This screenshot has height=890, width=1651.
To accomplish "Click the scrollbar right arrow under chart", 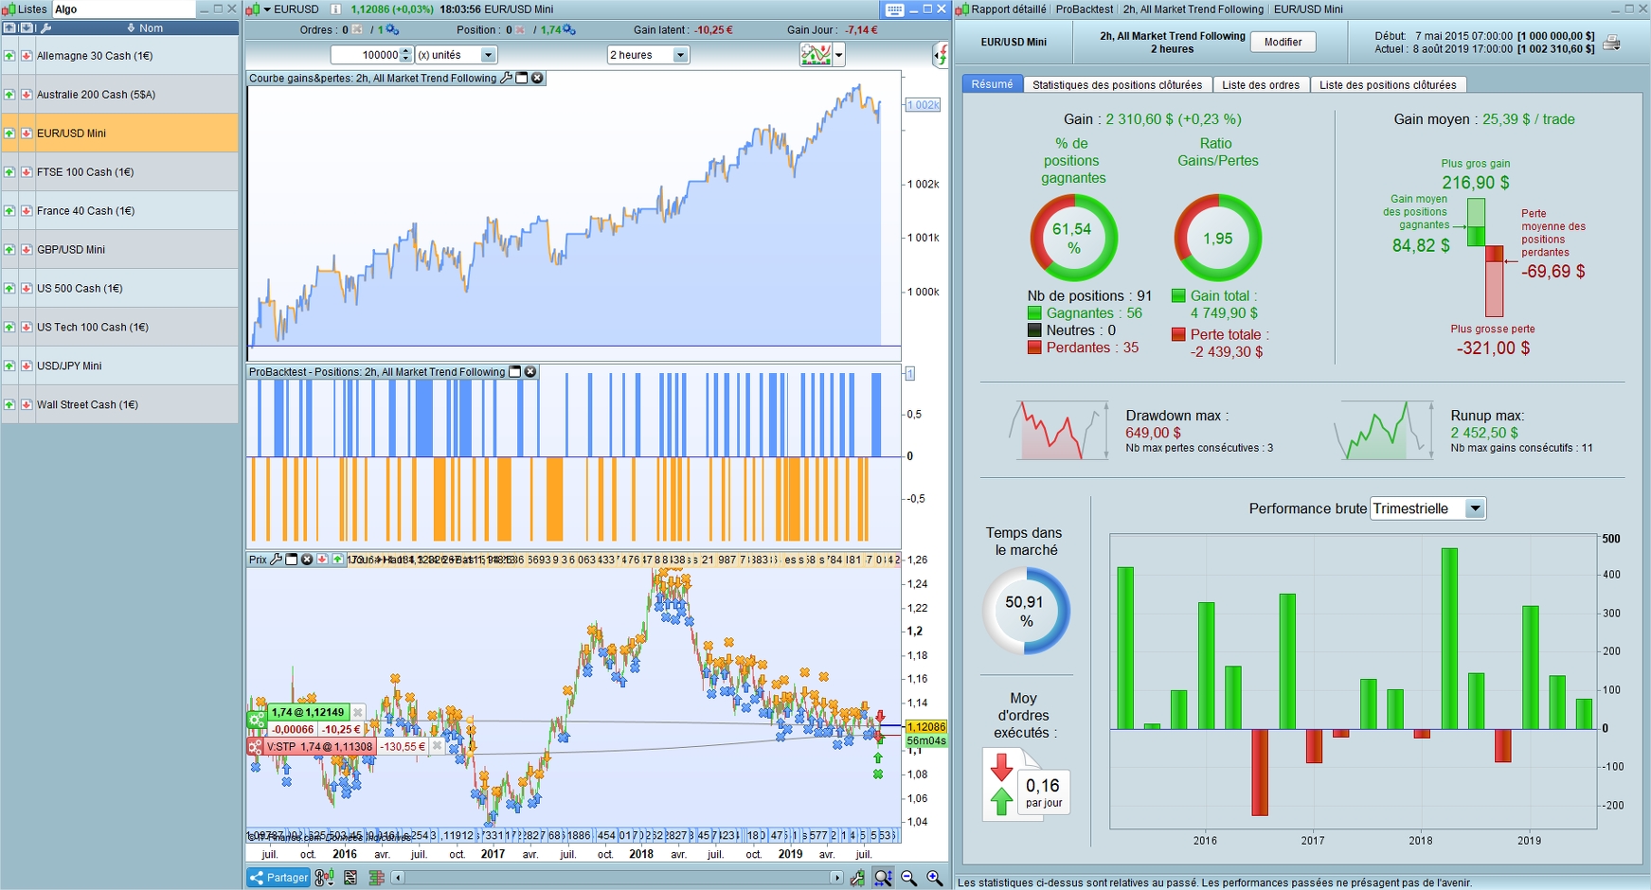I will (x=836, y=878).
